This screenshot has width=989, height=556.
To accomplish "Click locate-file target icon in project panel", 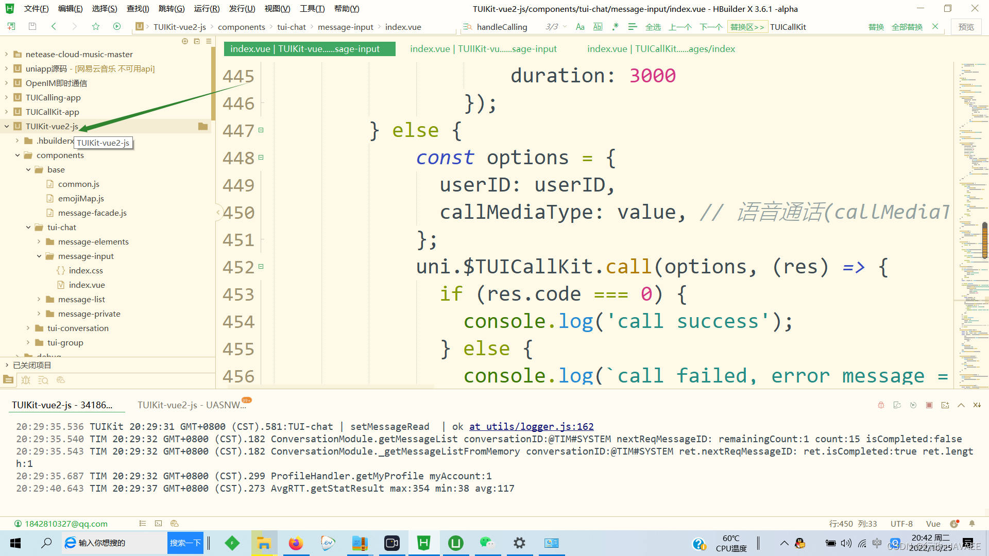I will (185, 41).
